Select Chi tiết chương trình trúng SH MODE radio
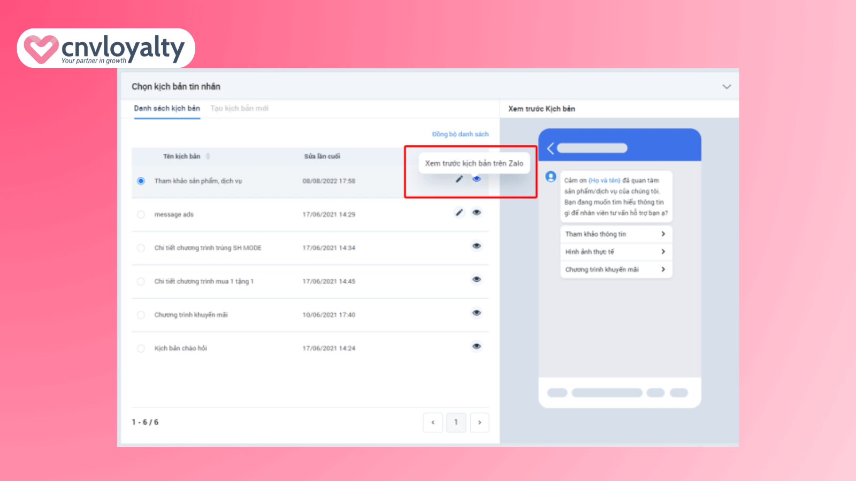856x481 pixels. (x=141, y=248)
